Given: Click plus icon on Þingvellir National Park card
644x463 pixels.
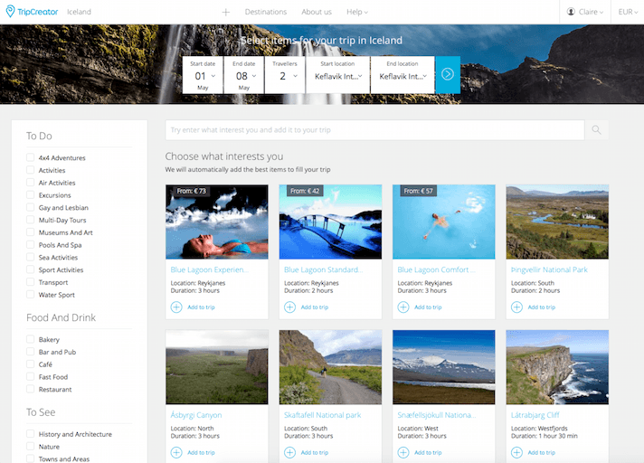Looking at the screenshot, I should pyautogui.click(x=516, y=307).
